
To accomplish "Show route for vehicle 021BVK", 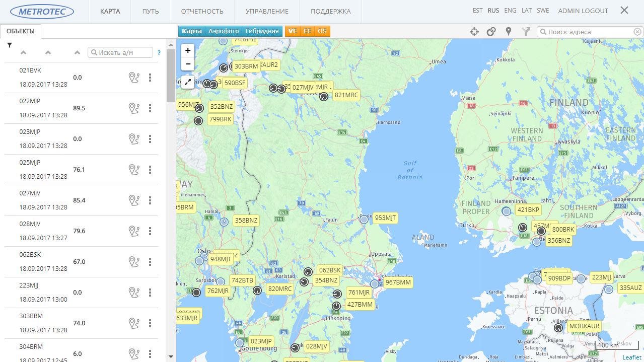I will (133, 78).
